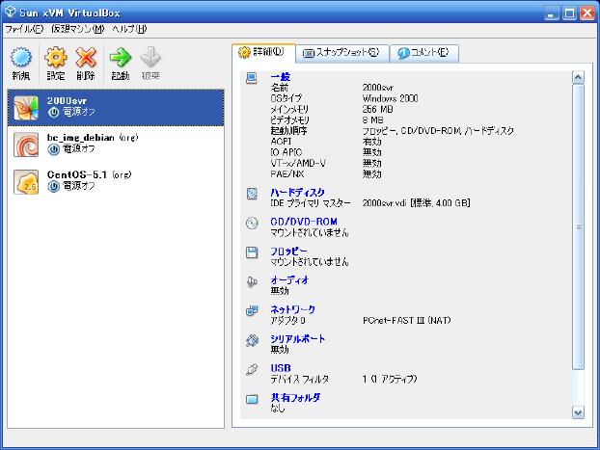The image size is (600, 450).
Task: Select the 2000svr butterfly OS icon
Action: click(26, 108)
